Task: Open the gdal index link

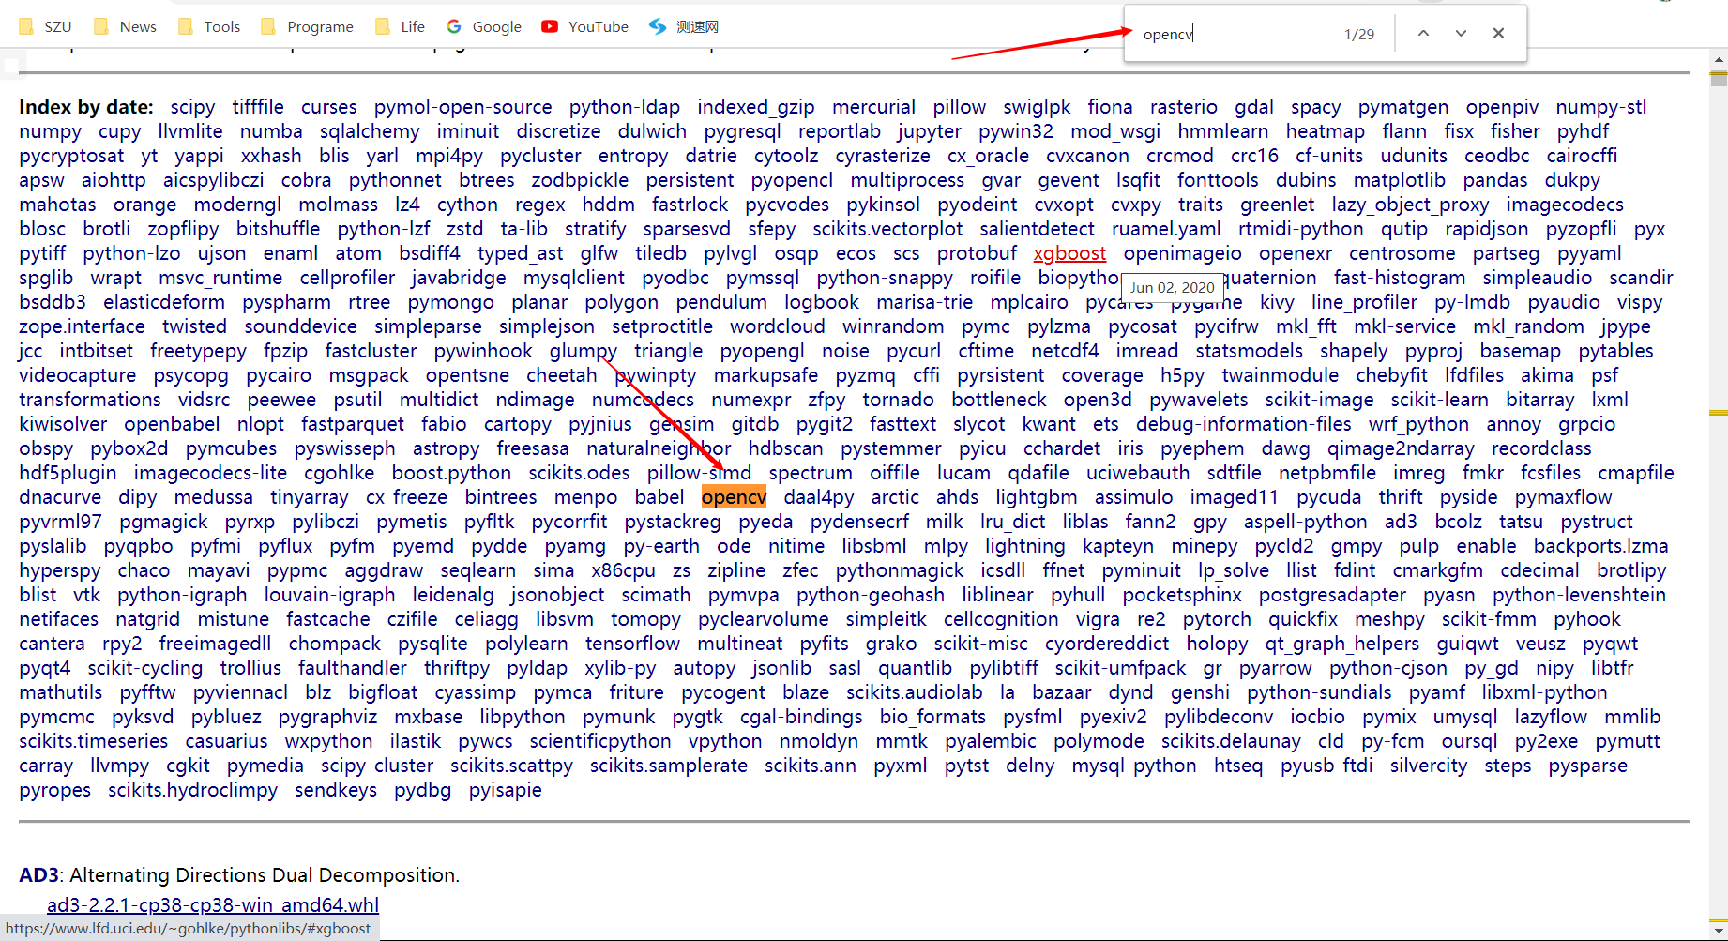Action: (x=1254, y=107)
